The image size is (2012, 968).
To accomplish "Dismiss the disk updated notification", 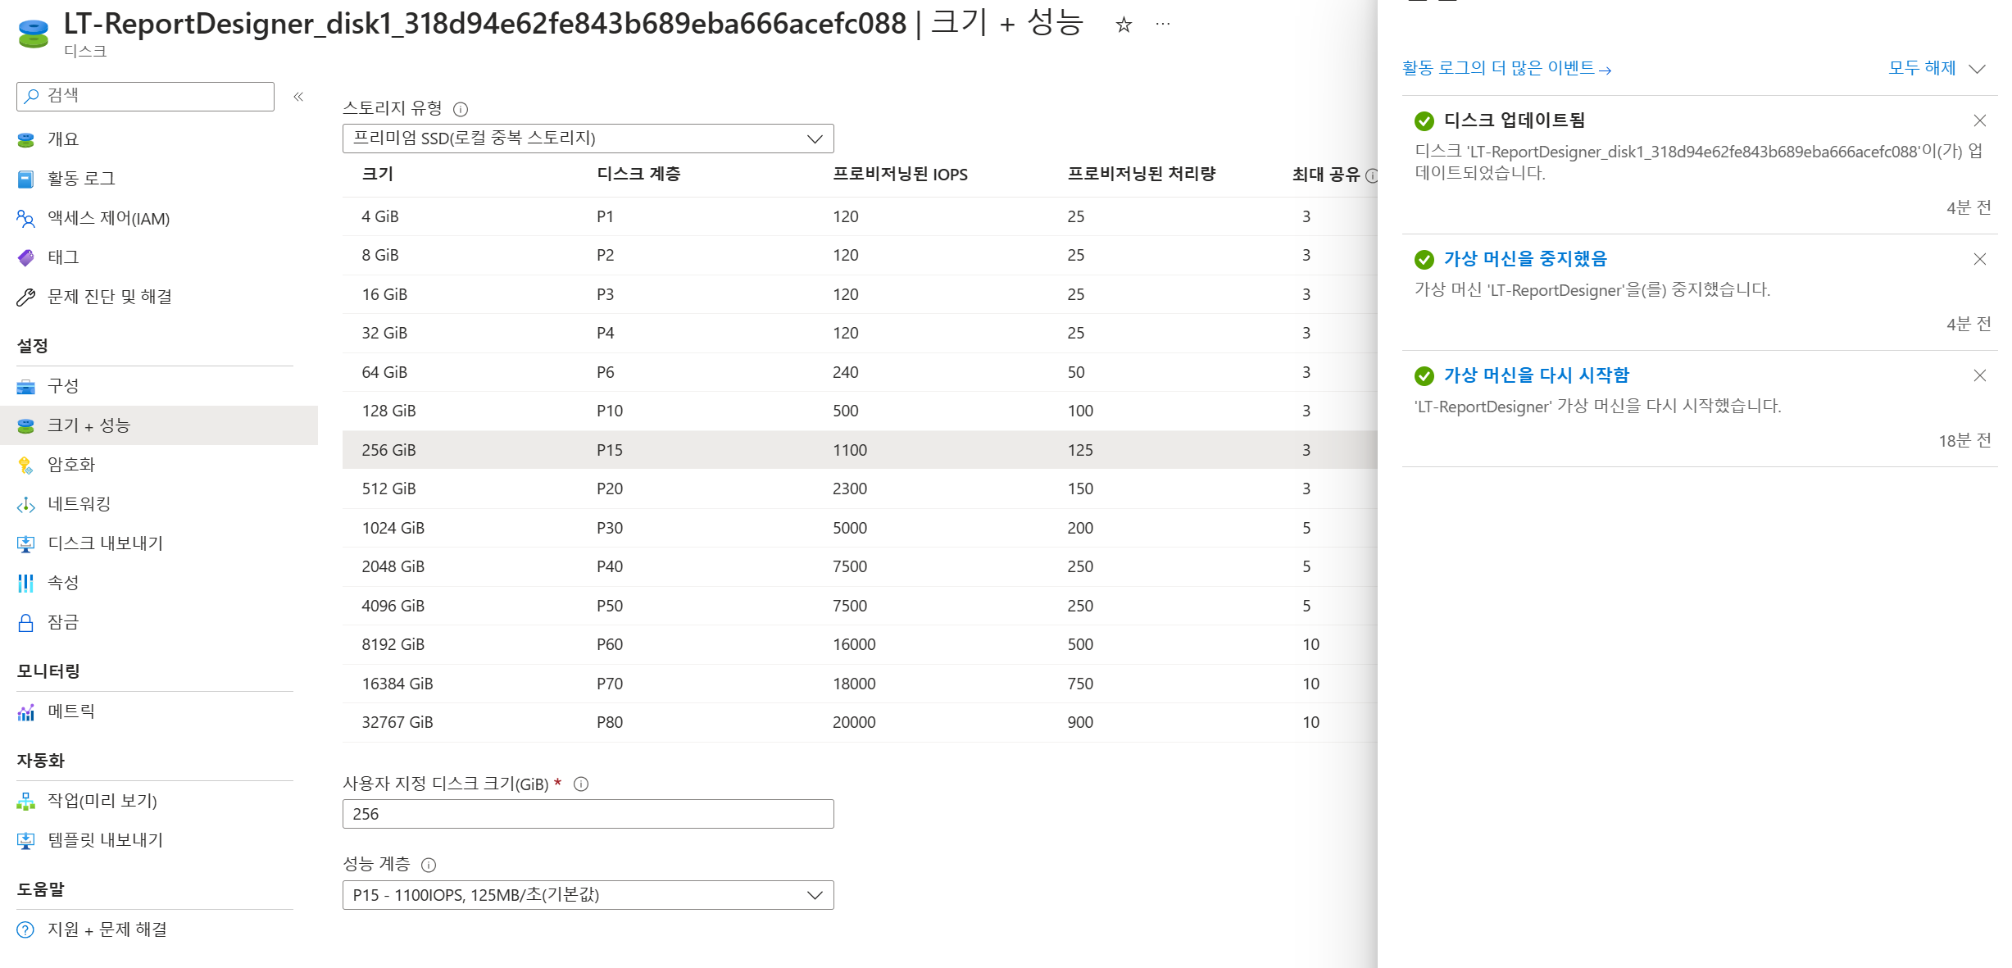I will (1979, 121).
